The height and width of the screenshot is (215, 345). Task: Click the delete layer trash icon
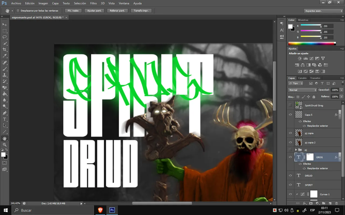336,203
